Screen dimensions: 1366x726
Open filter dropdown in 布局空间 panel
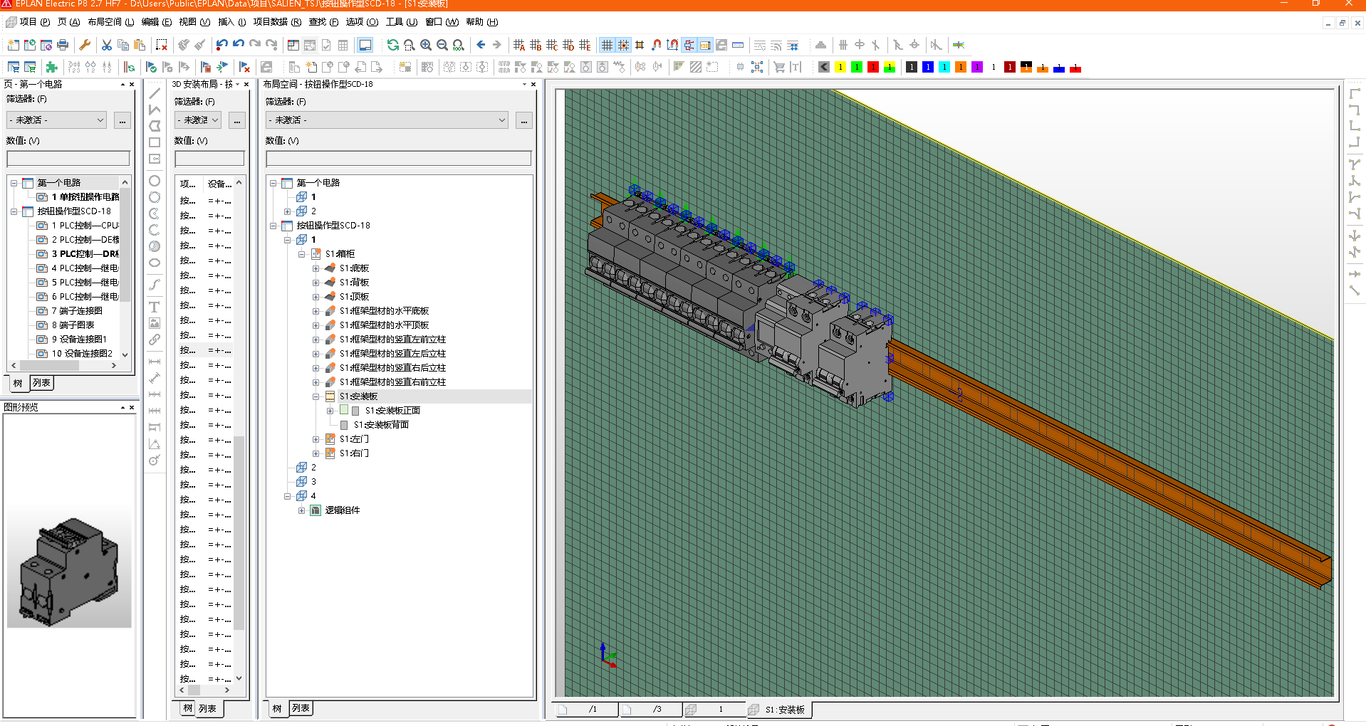tap(501, 120)
